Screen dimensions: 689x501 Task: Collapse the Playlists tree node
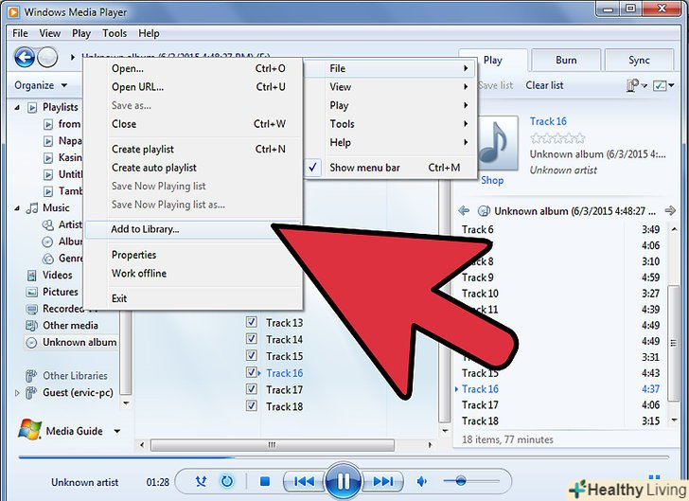pyautogui.click(x=17, y=107)
